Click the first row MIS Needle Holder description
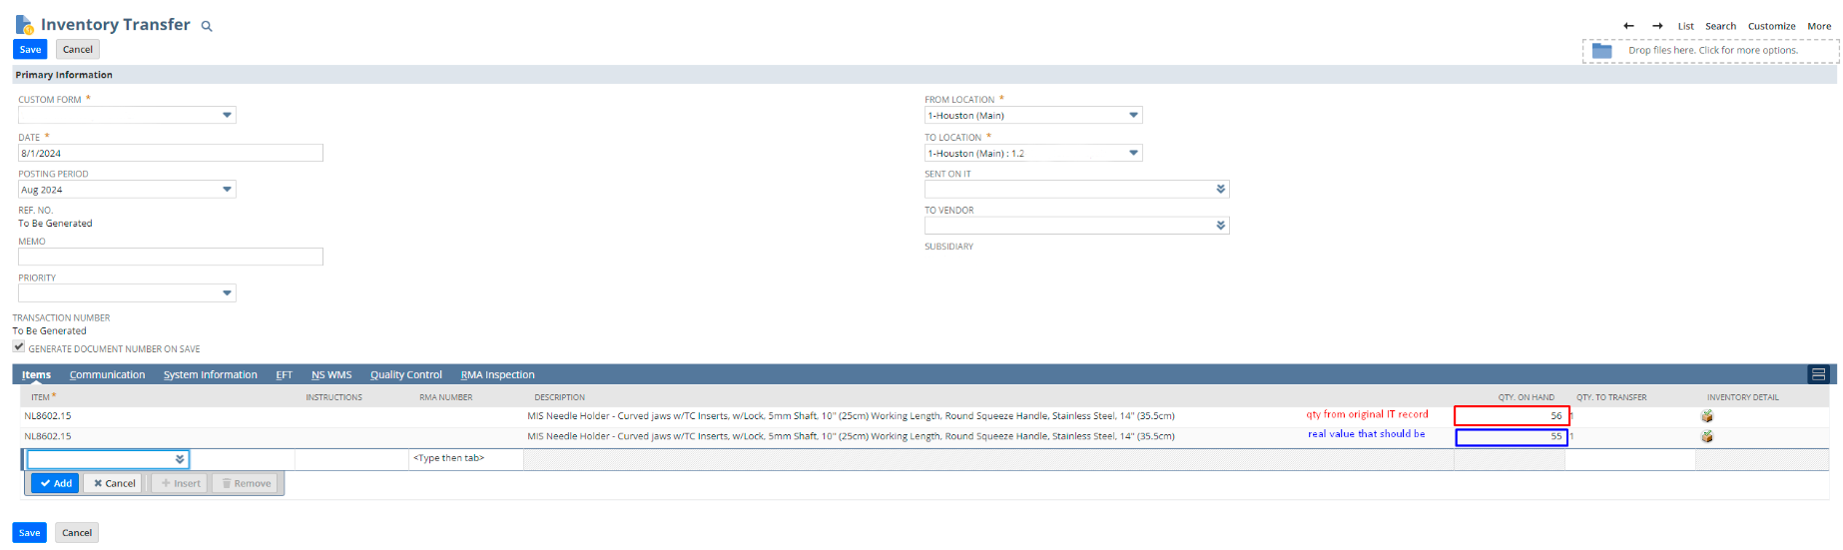Screen dimensions: 1843x550 point(851,416)
